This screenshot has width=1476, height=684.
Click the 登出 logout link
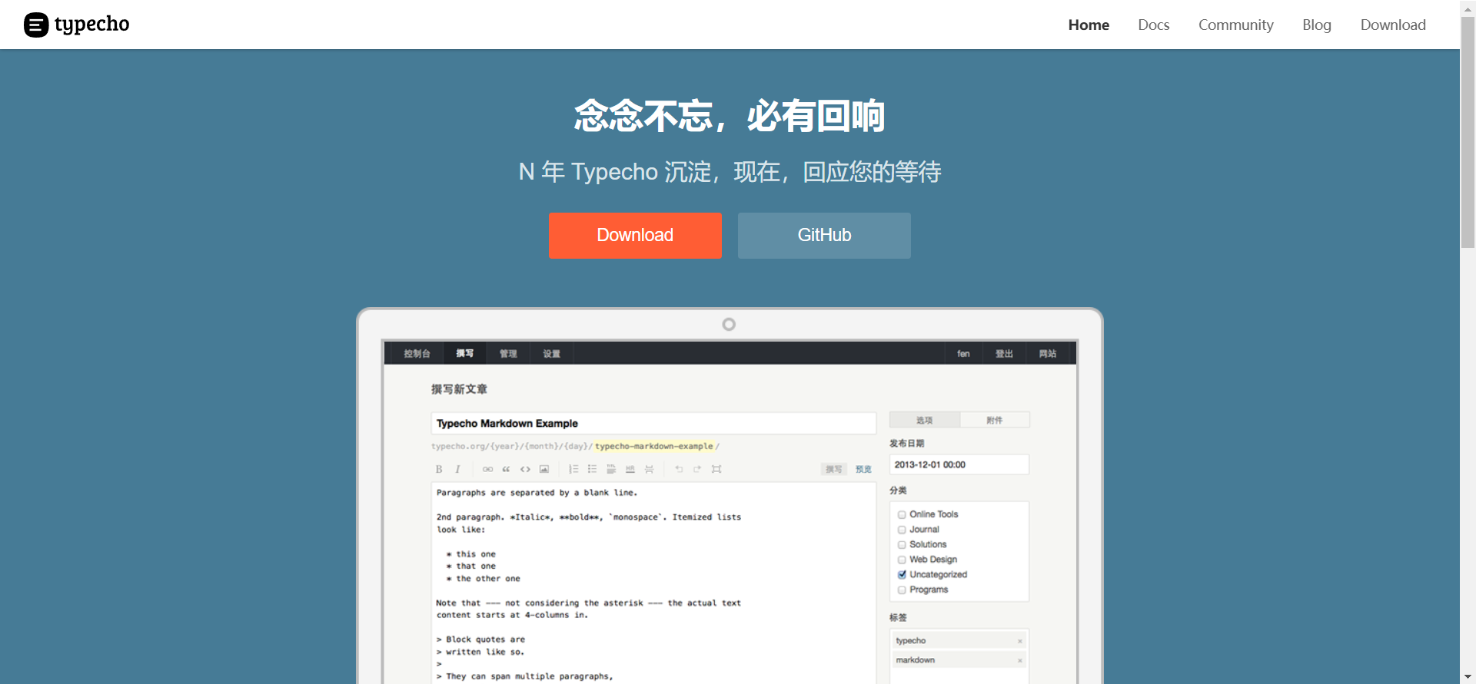(1004, 353)
